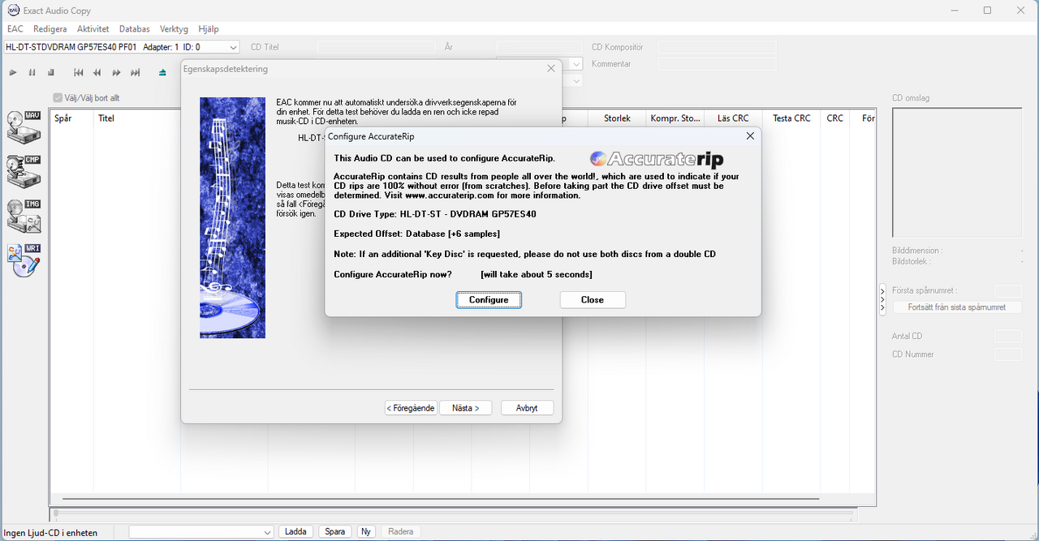Open the EAC menu
The width and height of the screenshot is (1039, 541).
pyautogui.click(x=15, y=28)
